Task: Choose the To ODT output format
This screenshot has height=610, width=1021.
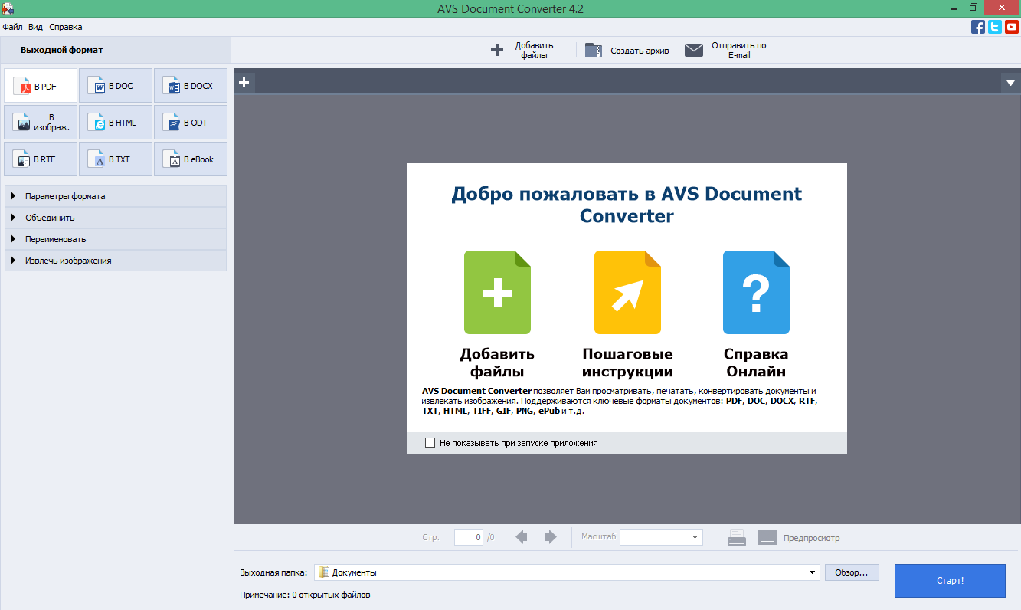Action: pyautogui.click(x=191, y=123)
